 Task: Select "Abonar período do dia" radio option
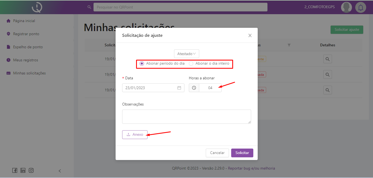click(x=142, y=64)
